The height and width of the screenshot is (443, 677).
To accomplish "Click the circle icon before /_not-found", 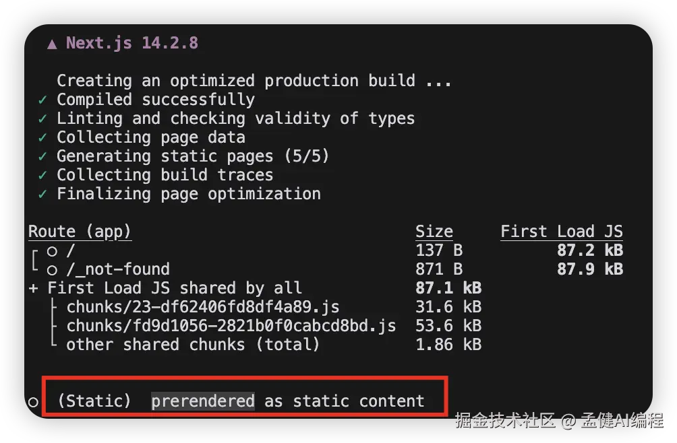I will coord(52,270).
